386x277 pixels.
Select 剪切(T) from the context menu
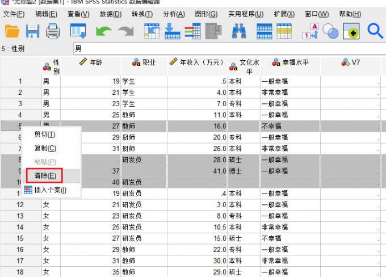[x=45, y=135]
